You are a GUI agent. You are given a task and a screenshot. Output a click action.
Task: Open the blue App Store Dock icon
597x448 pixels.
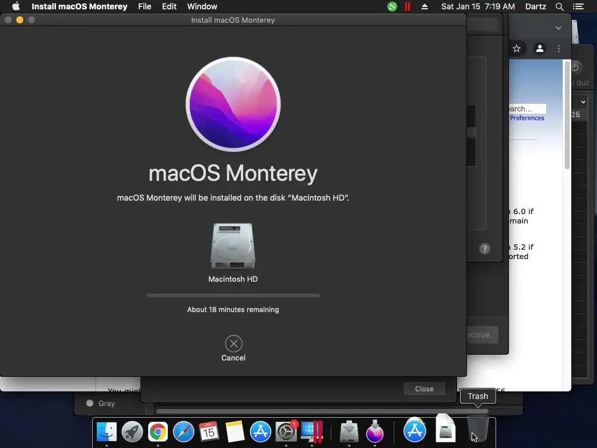pyautogui.click(x=261, y=432)
